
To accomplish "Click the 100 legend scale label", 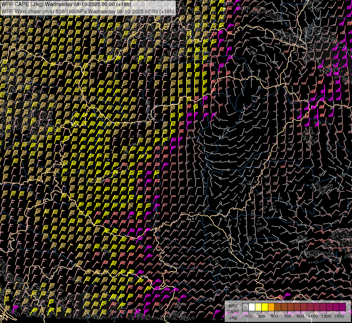I will (248, 316).
